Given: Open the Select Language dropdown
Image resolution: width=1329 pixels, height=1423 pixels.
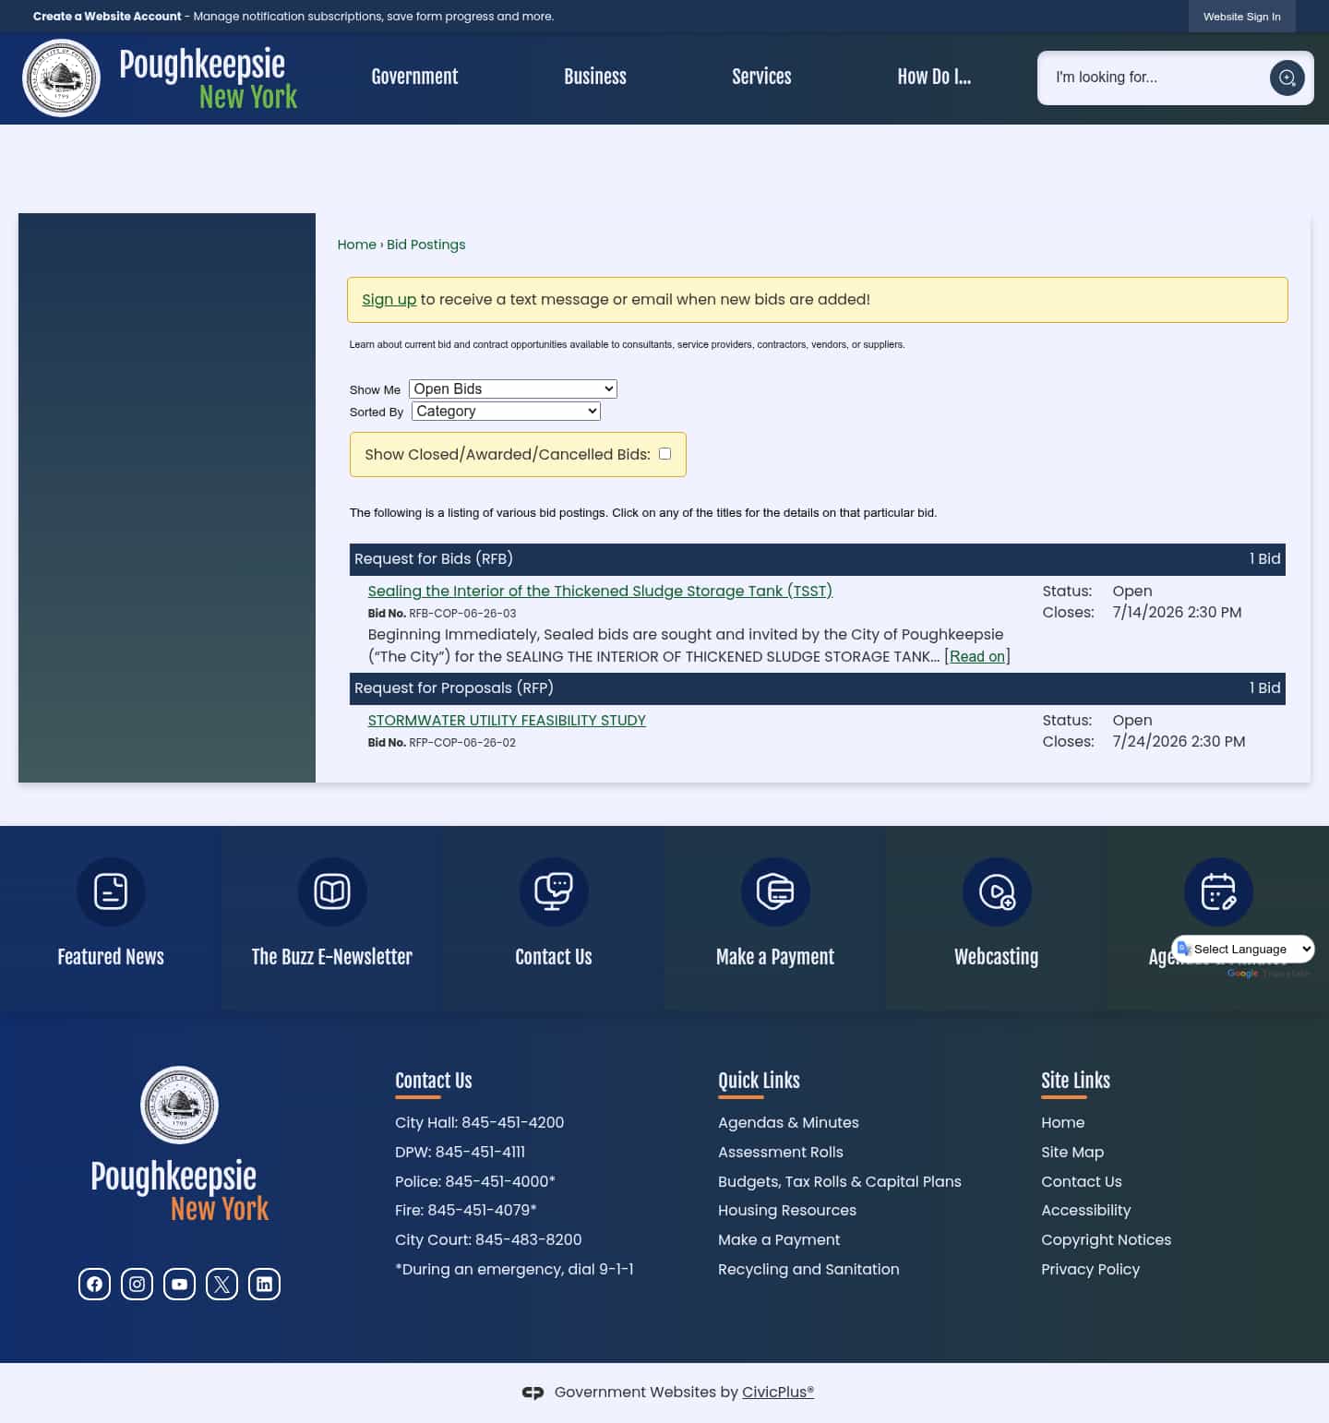Looking at the screenshot, I should coord(1243,949).
